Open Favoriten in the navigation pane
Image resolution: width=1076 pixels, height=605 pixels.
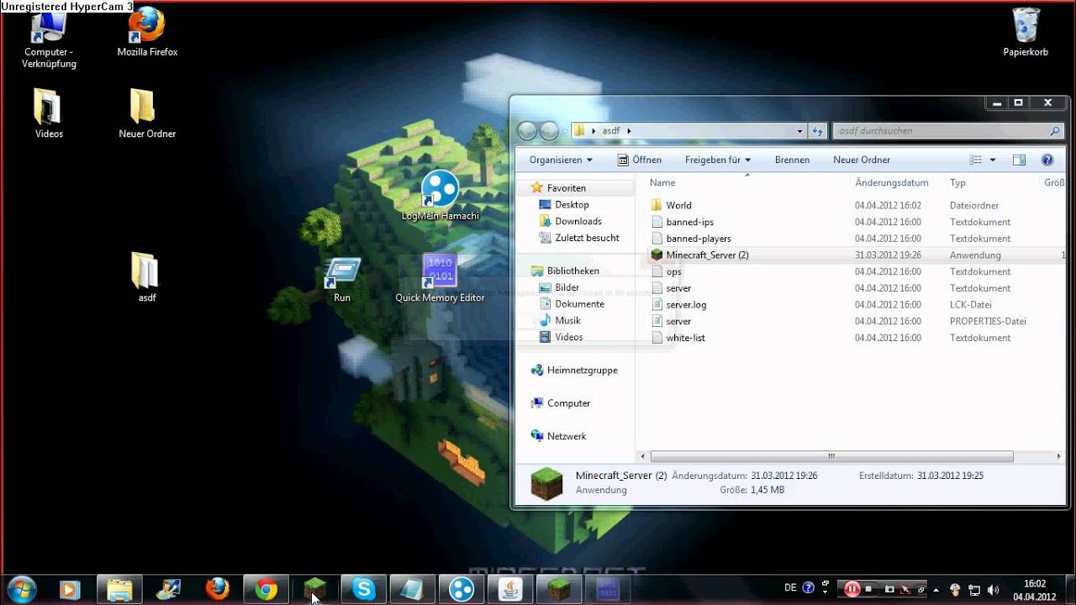[567, 188]
